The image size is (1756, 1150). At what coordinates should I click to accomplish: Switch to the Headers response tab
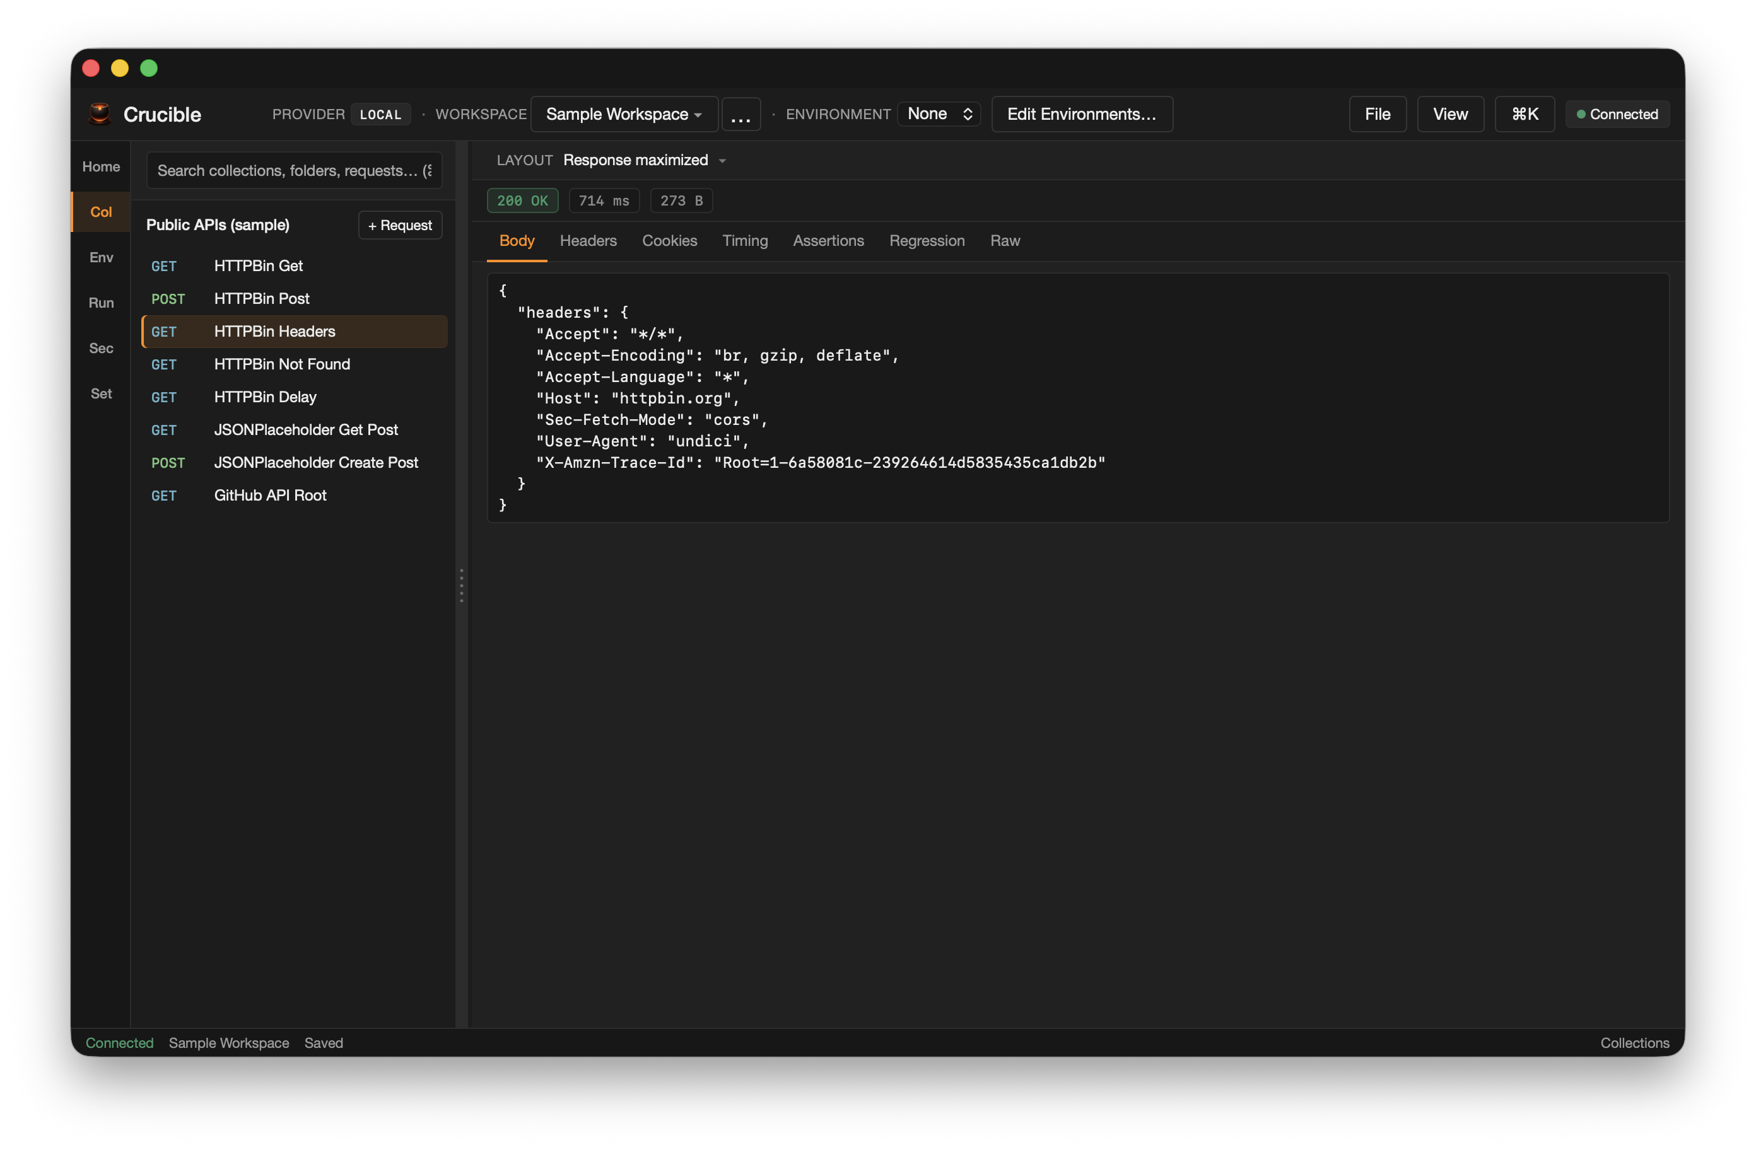click(x=588, y=240)
